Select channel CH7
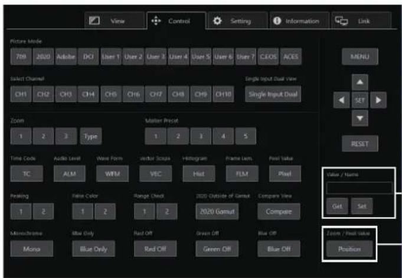402x278 pixels. click(x=156, y=94)
